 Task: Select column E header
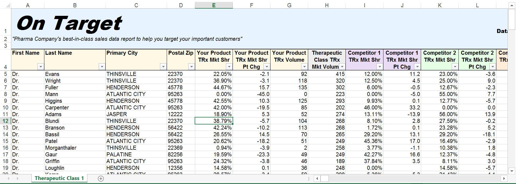tap(214, 5)
